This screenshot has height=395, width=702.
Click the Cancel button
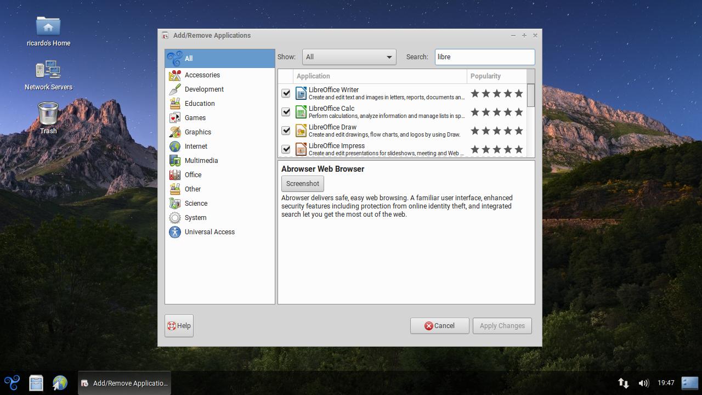pos(440,326)
